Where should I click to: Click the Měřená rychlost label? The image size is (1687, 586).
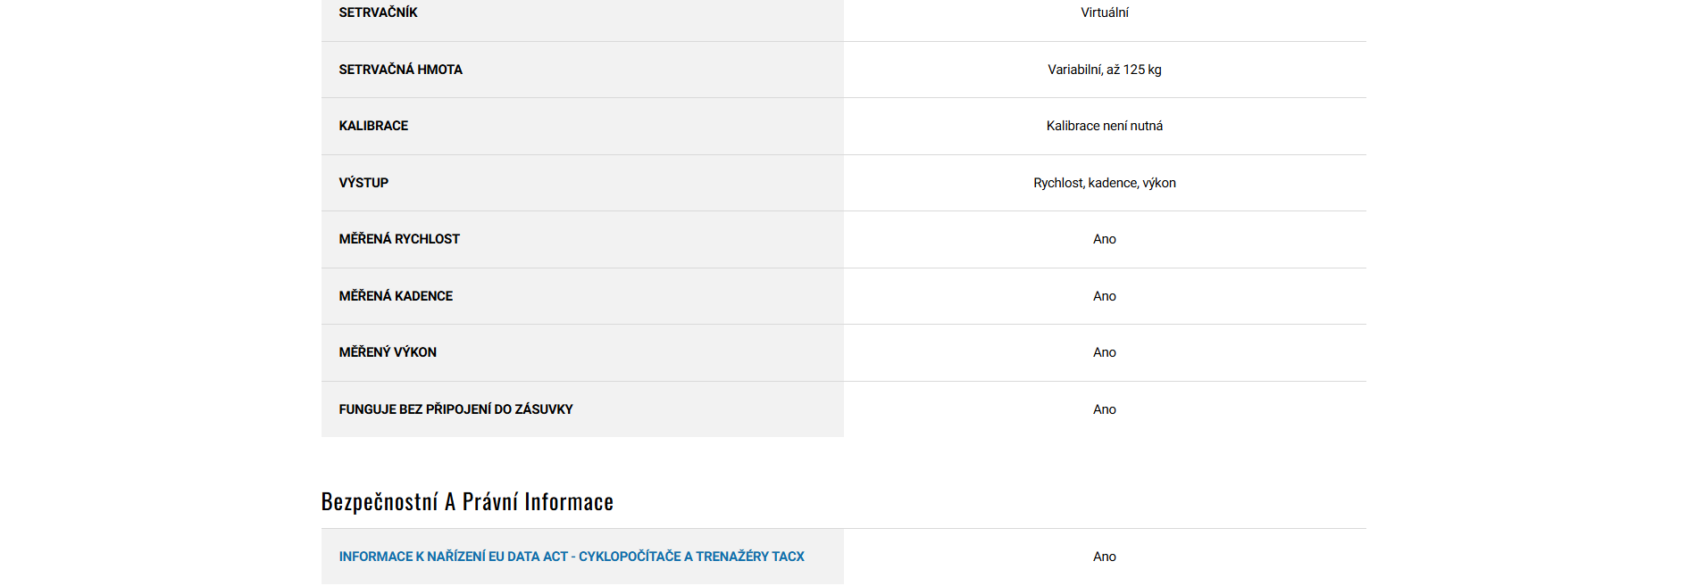[x=399, y=239]
